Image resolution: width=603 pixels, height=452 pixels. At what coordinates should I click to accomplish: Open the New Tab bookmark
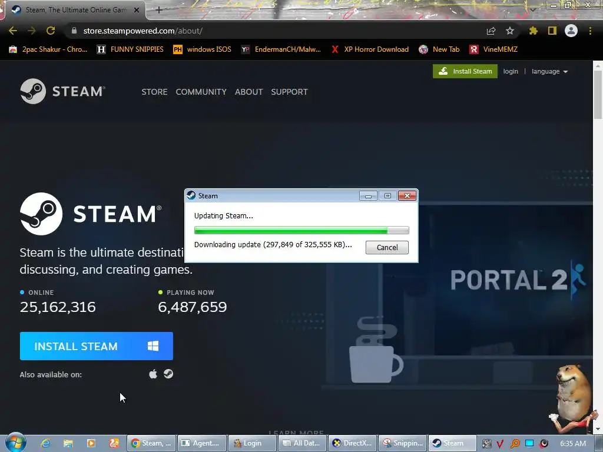[439, 49]
